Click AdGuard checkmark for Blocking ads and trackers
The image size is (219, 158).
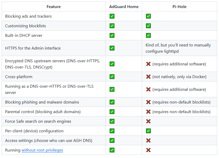(x=112, y=16)
